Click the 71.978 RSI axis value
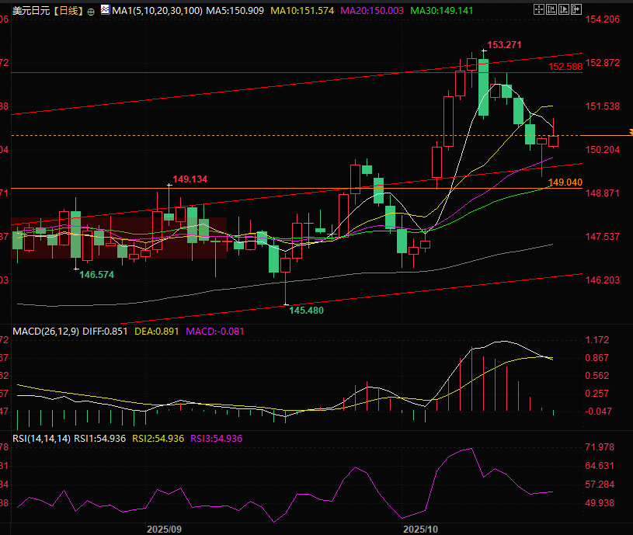633x535 pixels. coord(600,447)
